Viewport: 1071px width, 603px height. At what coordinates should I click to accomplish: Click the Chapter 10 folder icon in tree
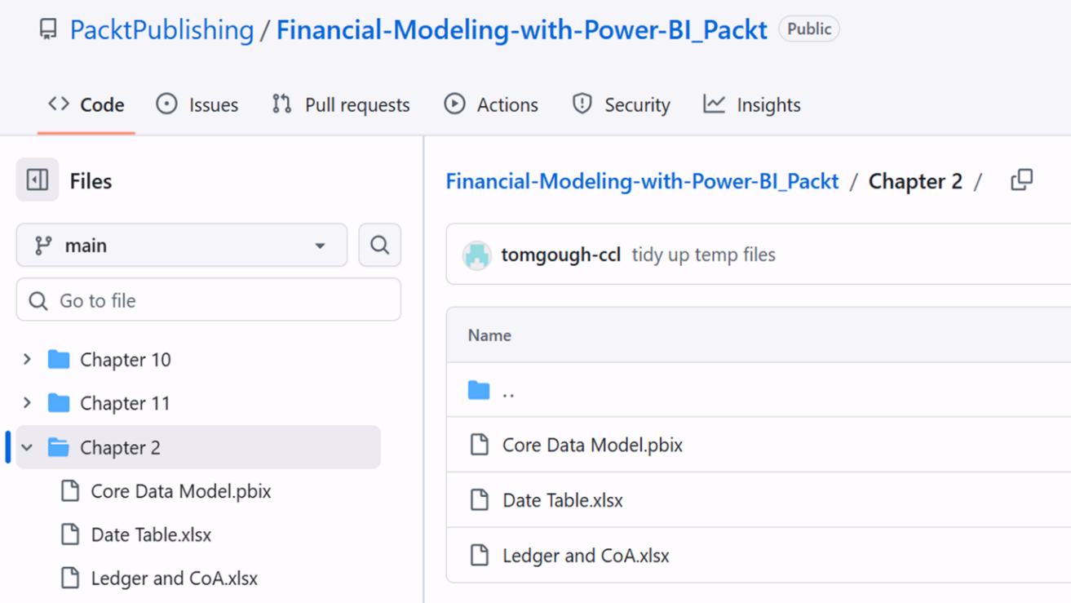(59, 359)
